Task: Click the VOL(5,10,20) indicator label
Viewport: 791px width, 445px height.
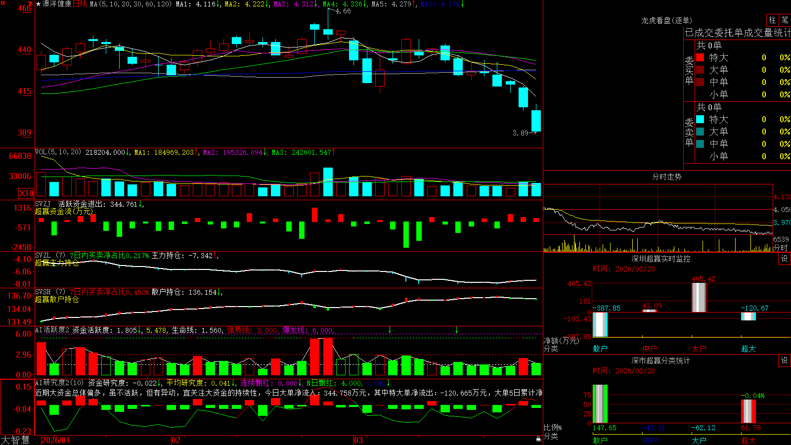Action: click(58, 152)
